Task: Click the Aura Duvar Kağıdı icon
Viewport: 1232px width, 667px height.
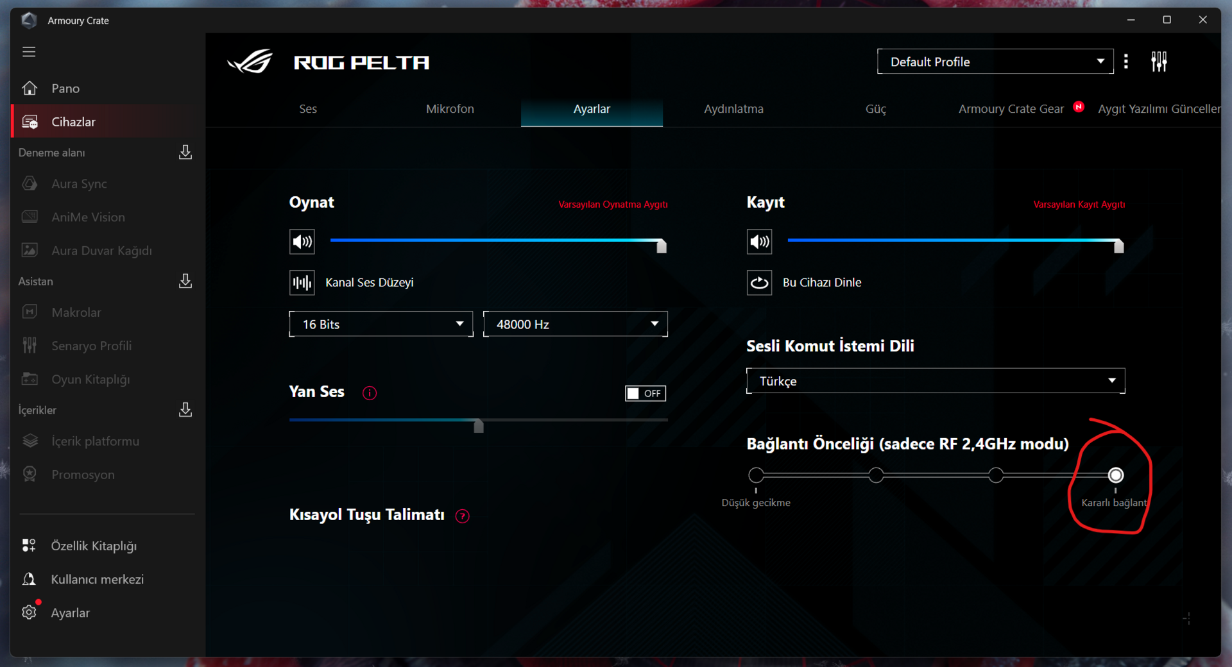Action: 30,250
